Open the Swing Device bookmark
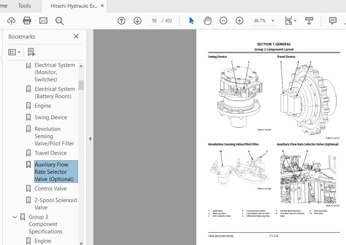The width and height of the screenshot is (346, 245). pyautogui.click(x=51, y=117)
